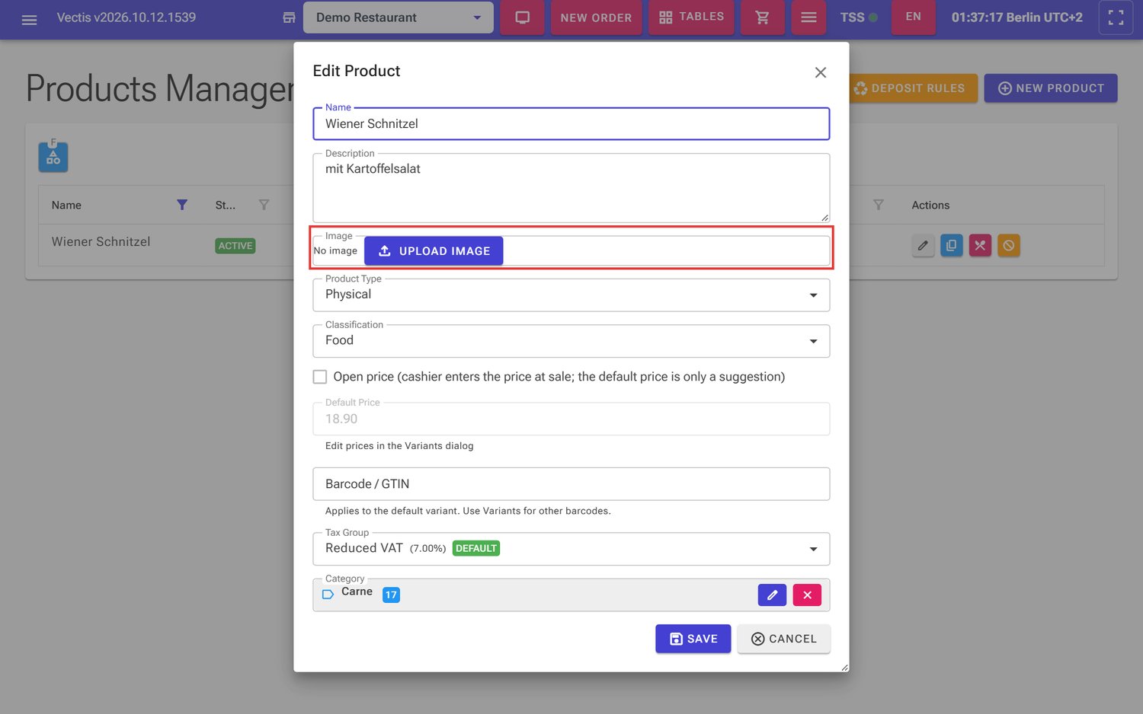Focus the Name input field
This screenshot has width=1143, height=714.
tap(571, 124)
